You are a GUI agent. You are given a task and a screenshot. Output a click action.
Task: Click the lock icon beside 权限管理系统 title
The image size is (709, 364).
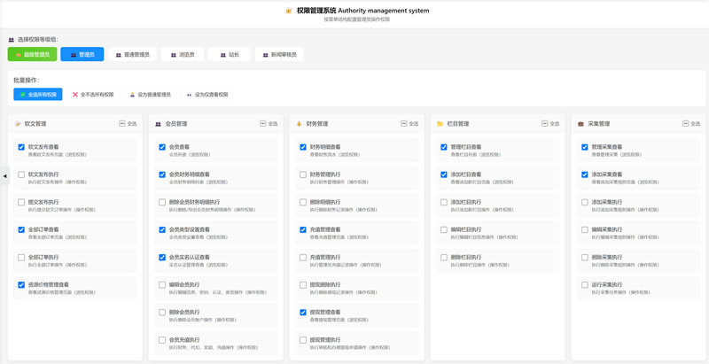pos(289,11)
